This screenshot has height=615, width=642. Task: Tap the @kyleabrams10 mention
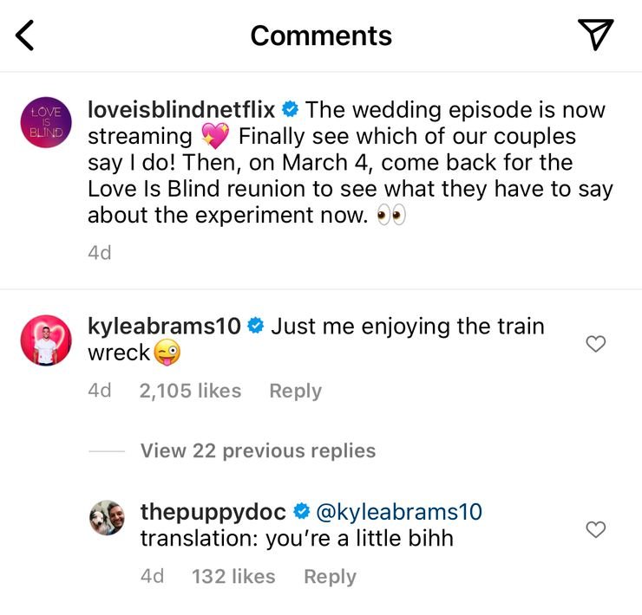399,512
